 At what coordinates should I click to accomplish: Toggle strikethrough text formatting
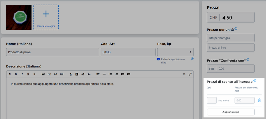tap(34, 74)
